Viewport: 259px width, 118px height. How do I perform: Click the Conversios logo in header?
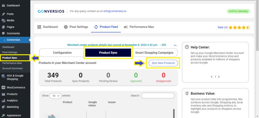point(51,11)
